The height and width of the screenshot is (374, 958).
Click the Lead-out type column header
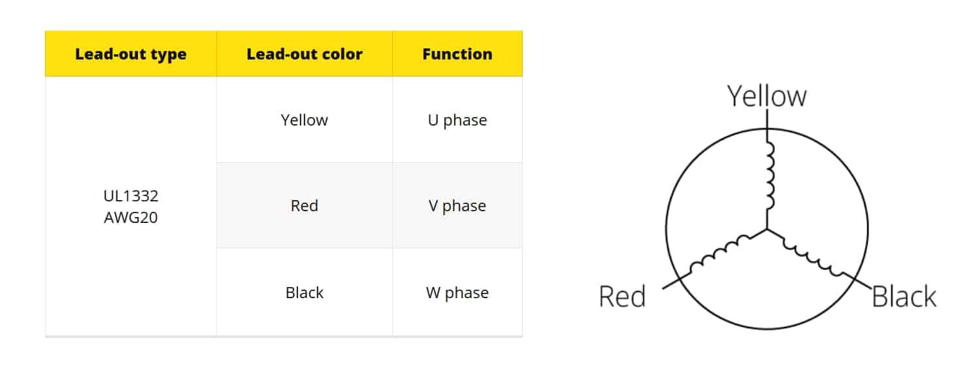click(131, 54)
